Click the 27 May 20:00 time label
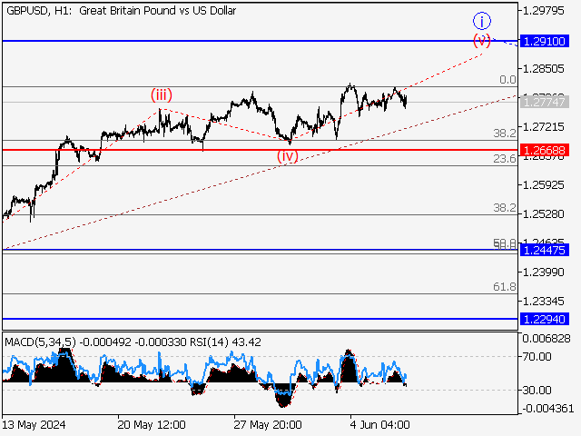The image size is (581, 436). pyautogui.click(x=268, y=424)
